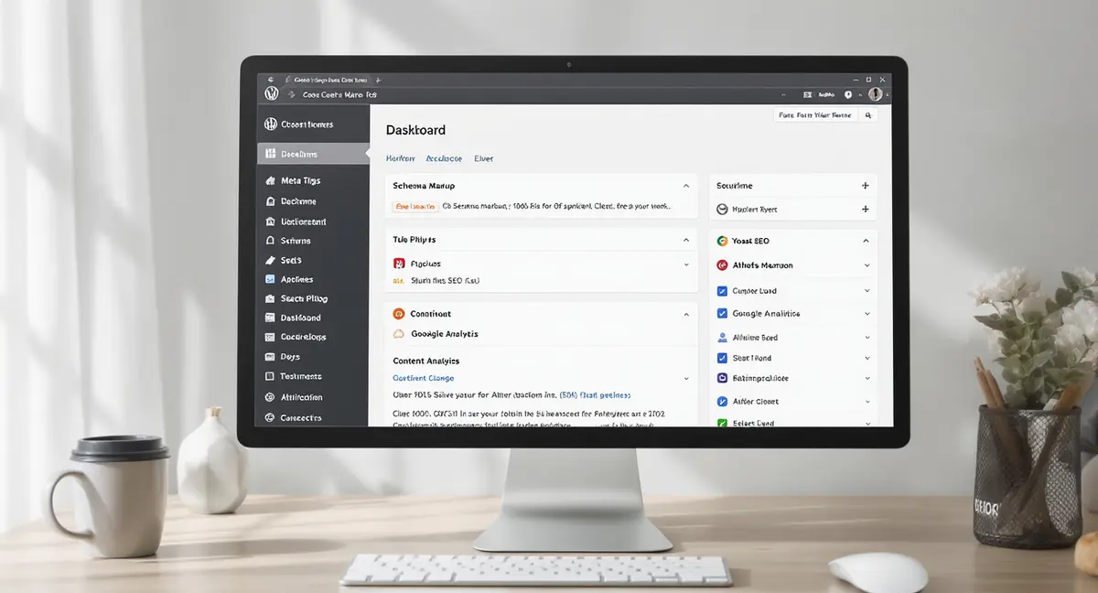
Task: Click the search input field at top right
Action: 816,115
